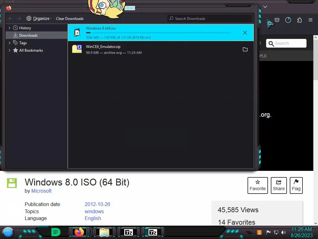Viewport: 318px width, 239px height.
Task: Open the Organize gear menu
Action: (39, 18)
